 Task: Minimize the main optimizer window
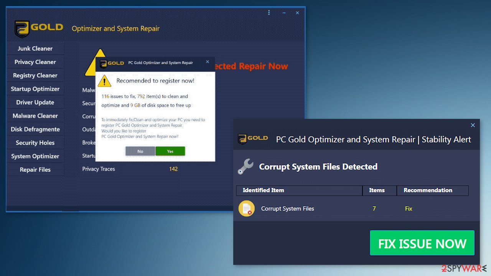pos(284,13)
